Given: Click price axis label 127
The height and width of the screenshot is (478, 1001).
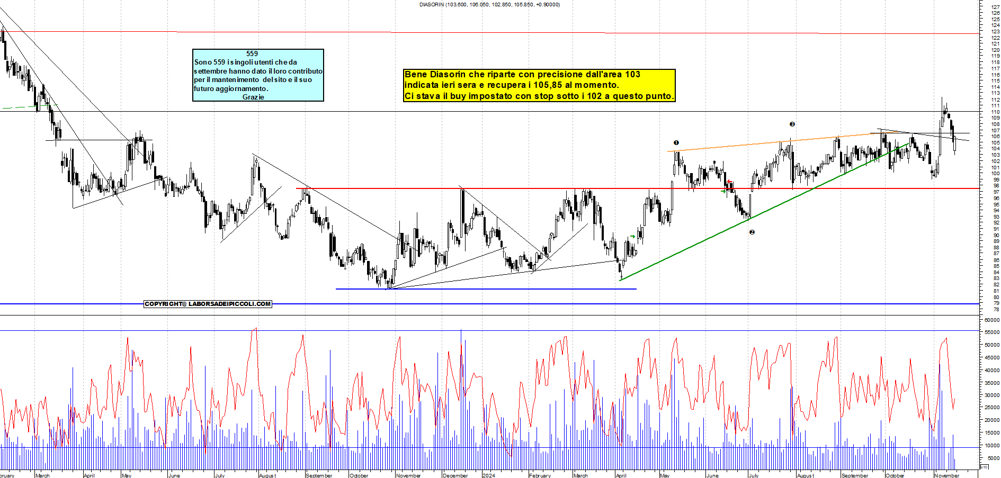Looking at the screenshot, I should point(995,7).
